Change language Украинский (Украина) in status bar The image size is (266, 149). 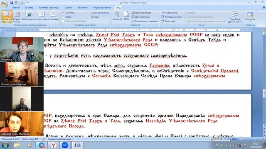tap(59, 139)
